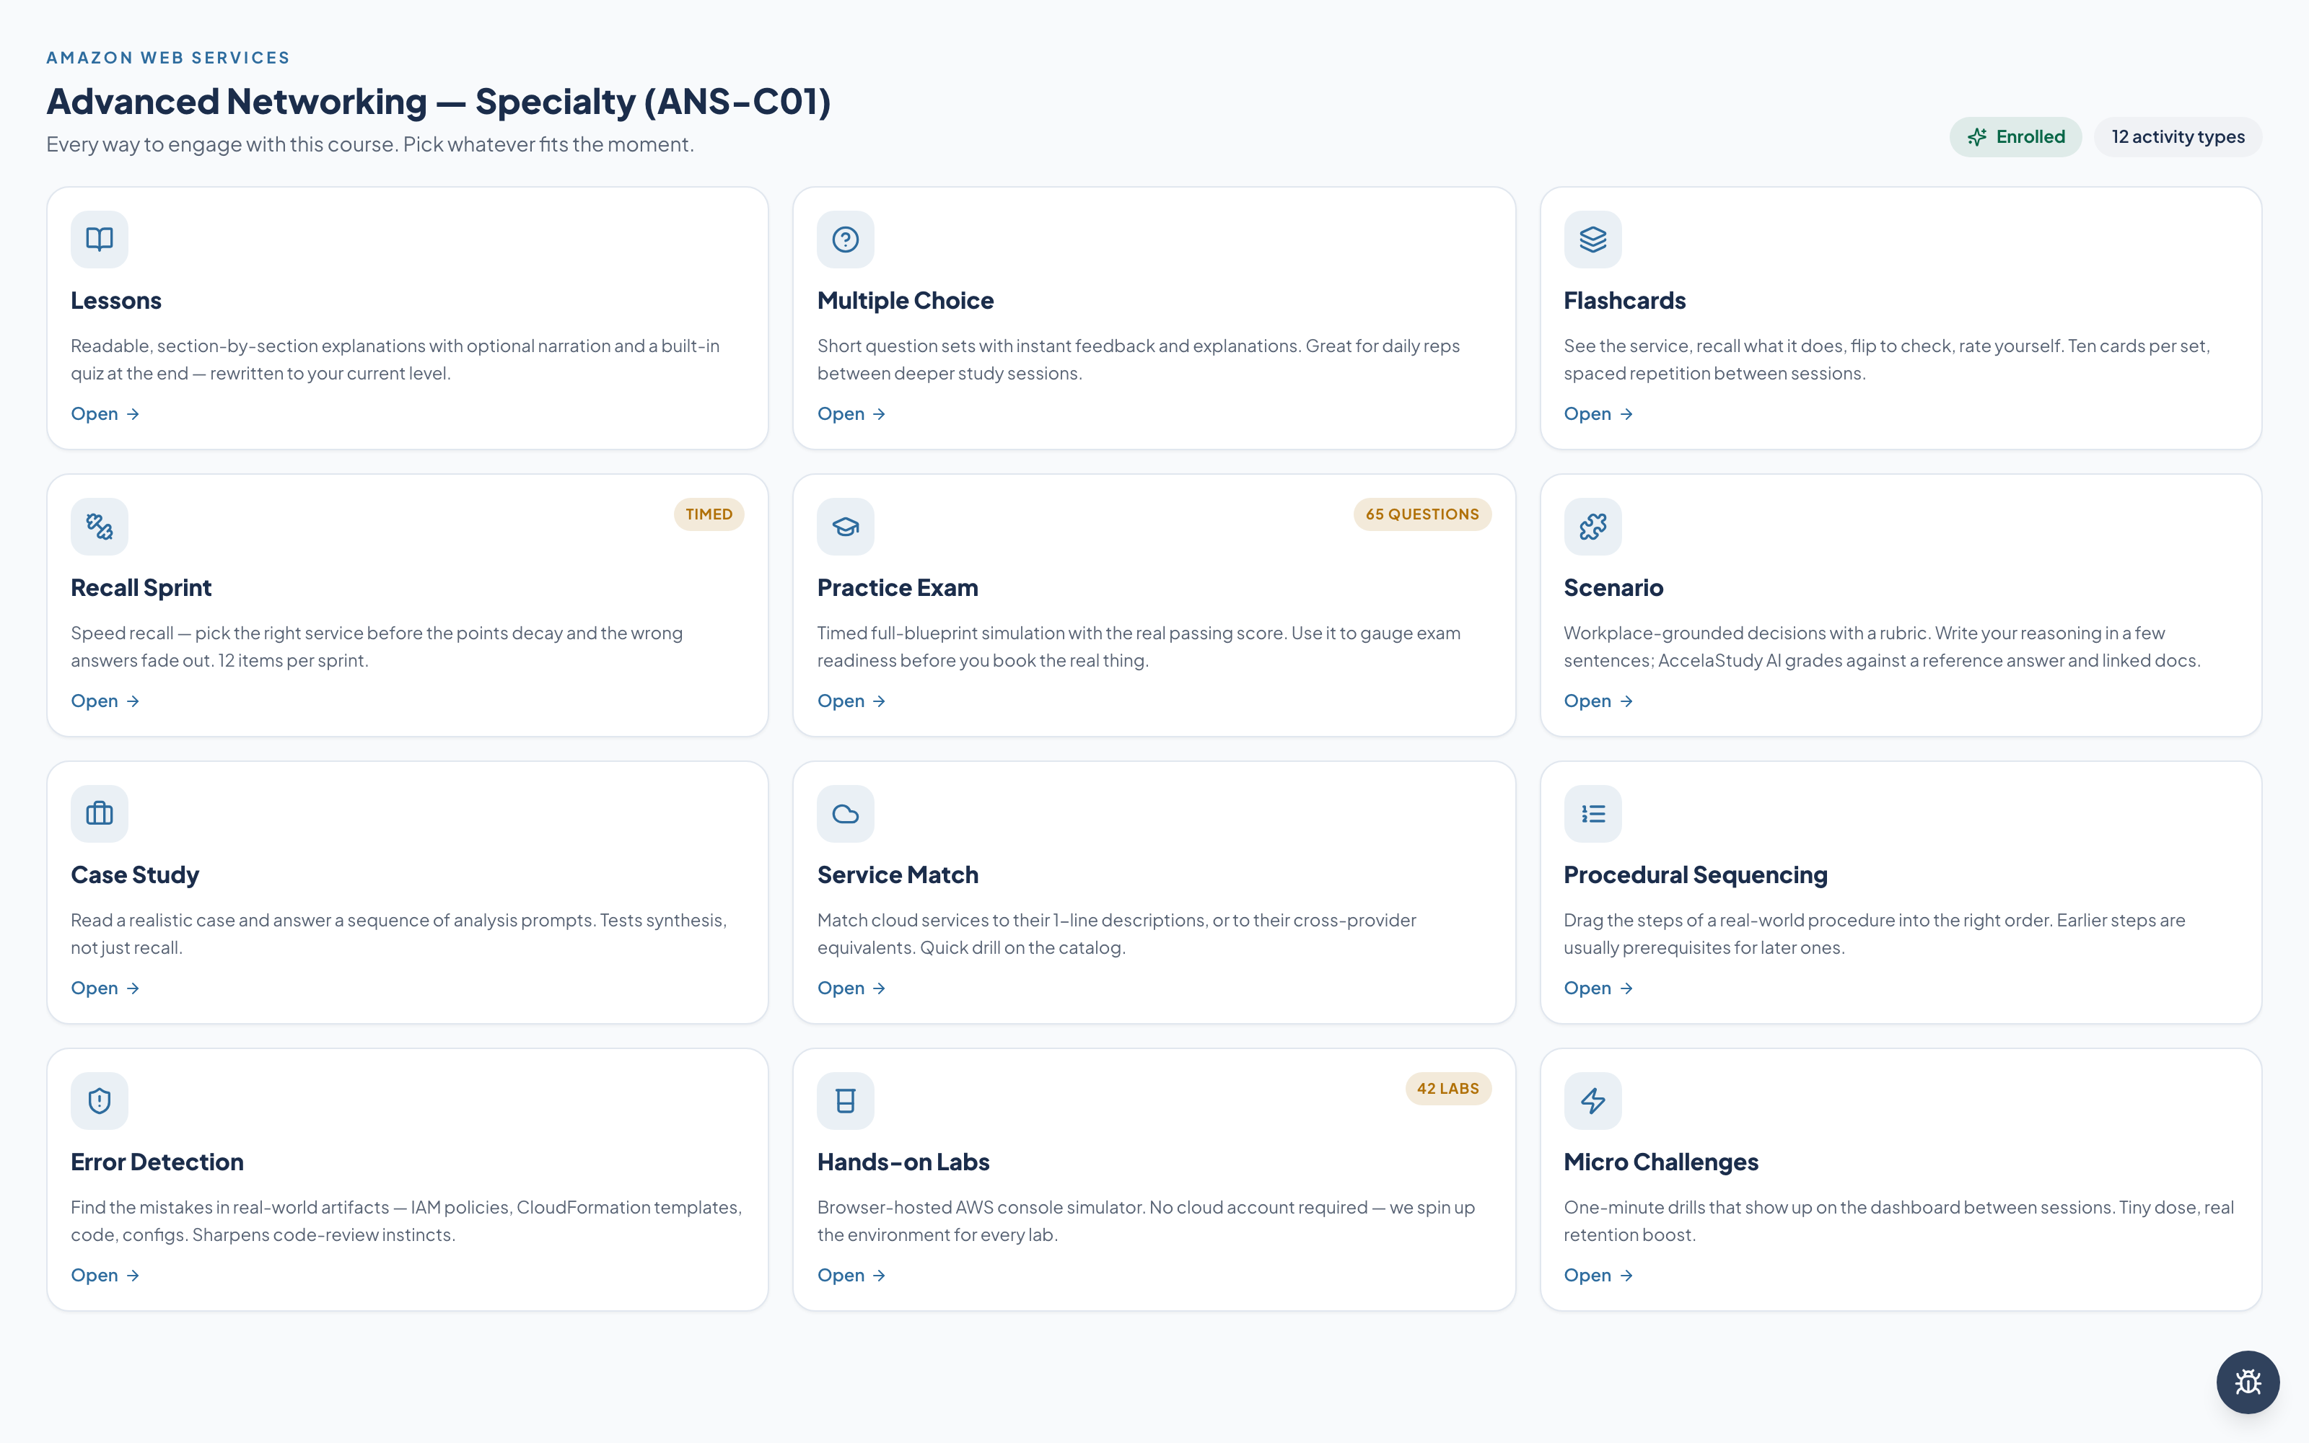Image resolution: width=2309 pixels, height=1443 pixels.
Task: Click the Flashcards stacked-layers icon
Action: click(1592, 239)
